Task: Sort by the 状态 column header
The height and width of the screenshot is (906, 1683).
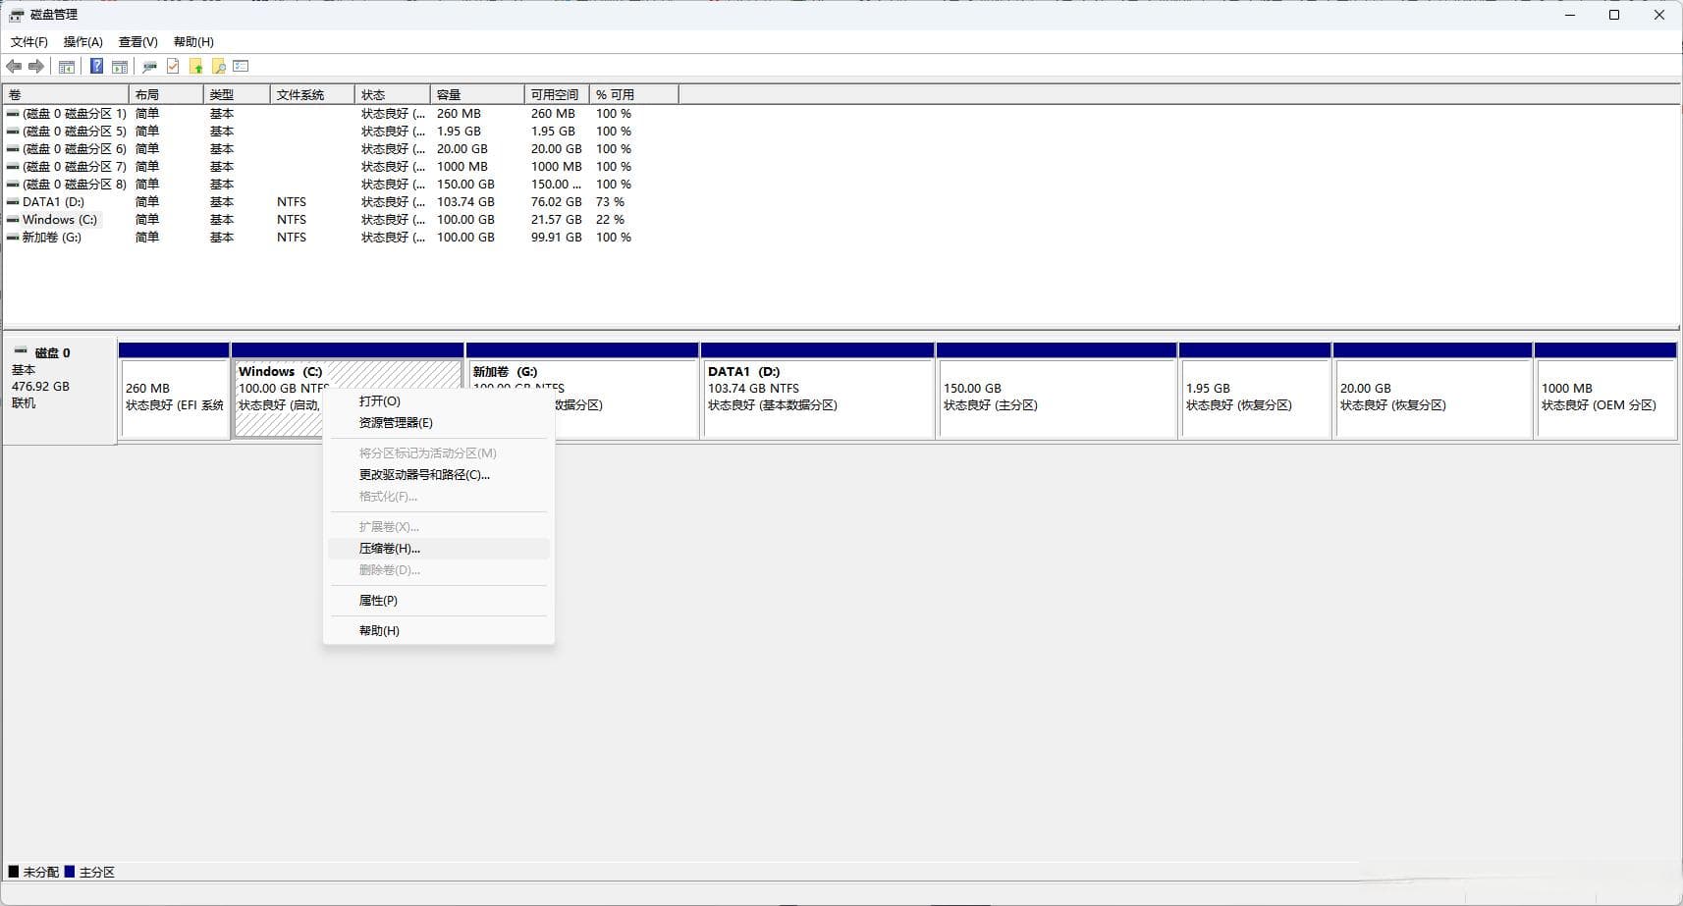Action: [x=393, y=94]
